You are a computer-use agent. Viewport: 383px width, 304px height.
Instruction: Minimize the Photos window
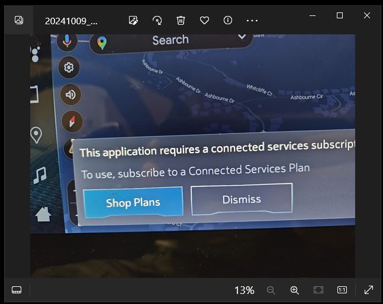(x=313, y=16)
